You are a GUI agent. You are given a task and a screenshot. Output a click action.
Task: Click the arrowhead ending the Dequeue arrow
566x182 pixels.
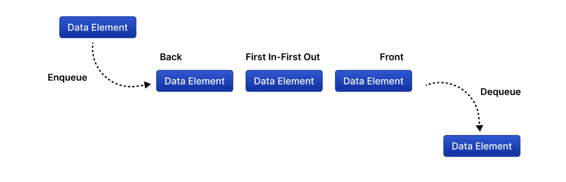coord(480,128)
